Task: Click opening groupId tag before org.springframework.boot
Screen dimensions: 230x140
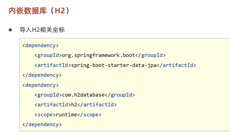Action: tap(48, 55)
